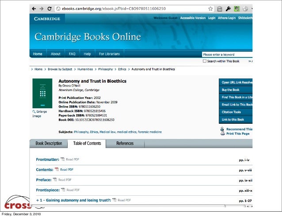Click the green extension icon in the toolbar
This screenshot has width=282, height=217.
236,9
